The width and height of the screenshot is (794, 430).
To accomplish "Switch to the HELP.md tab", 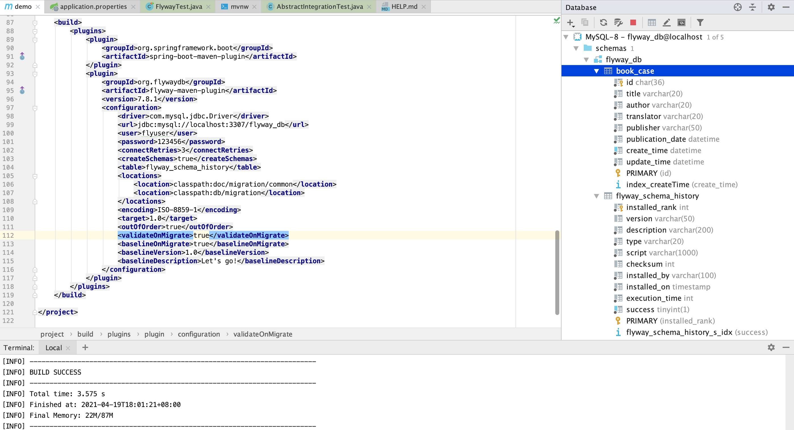I will coord(404,7).
